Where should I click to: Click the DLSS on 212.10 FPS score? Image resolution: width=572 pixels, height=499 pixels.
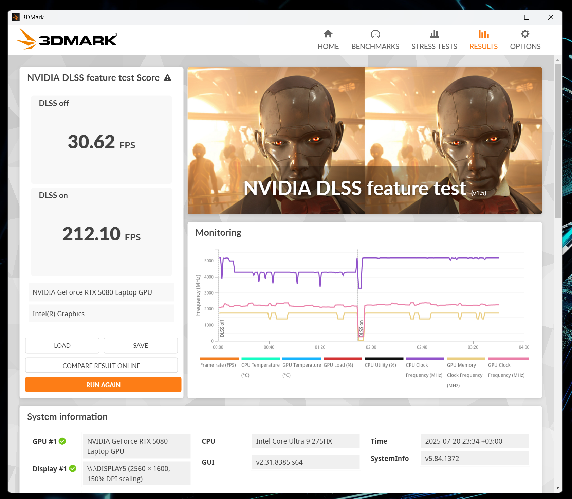tap(101, 234)
